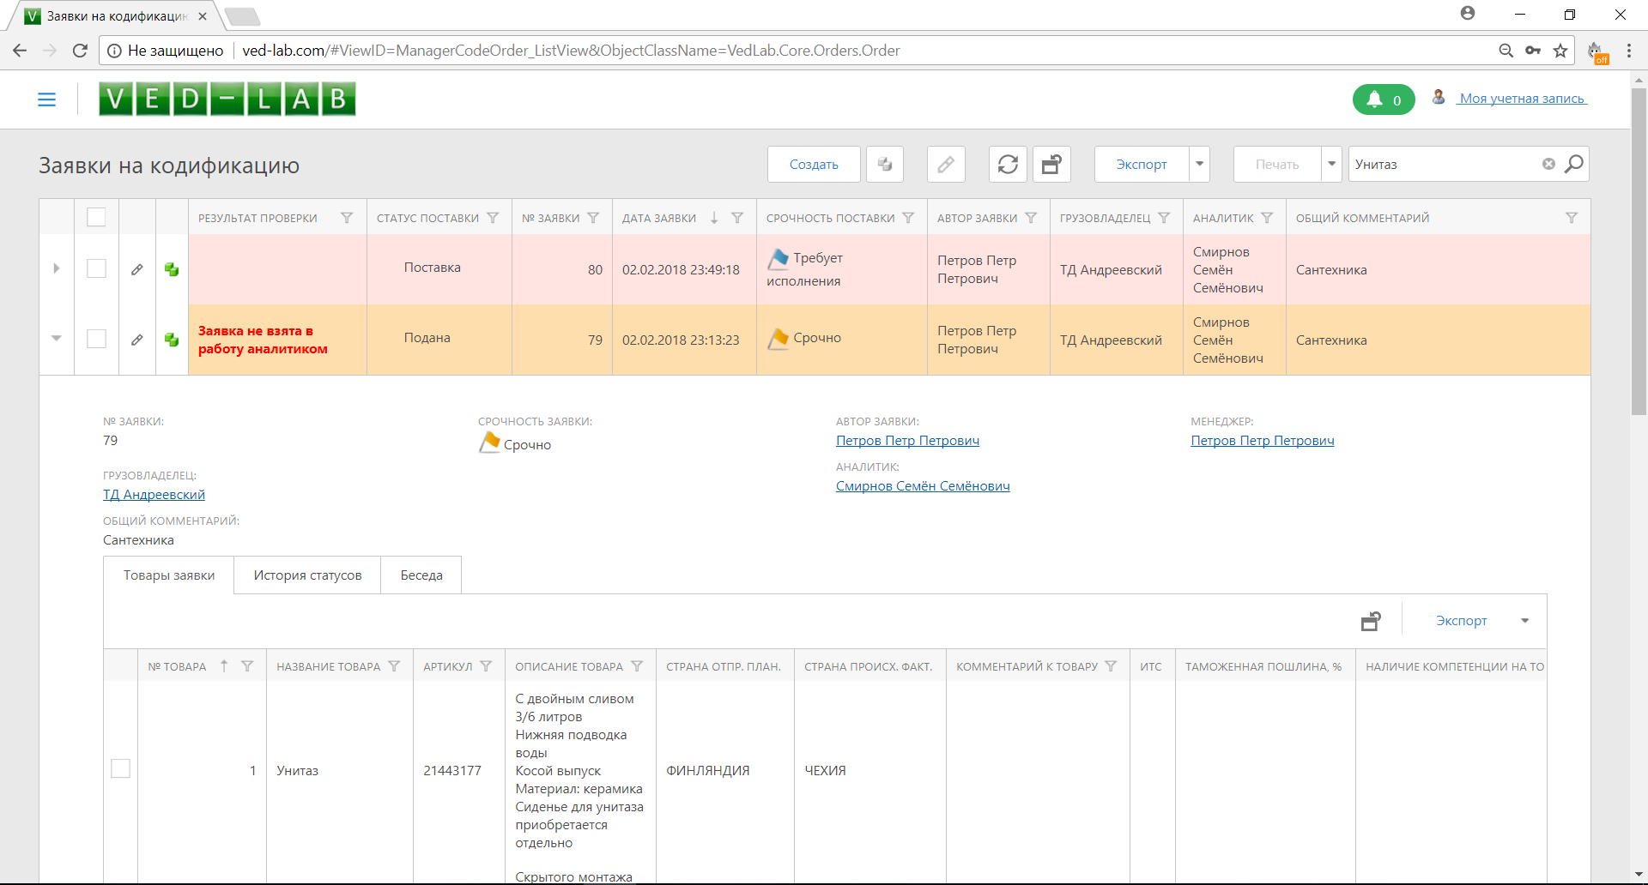The image size is (1648, 885).
Task: Bookmark this page with star icon
Action: (1560, 51)
